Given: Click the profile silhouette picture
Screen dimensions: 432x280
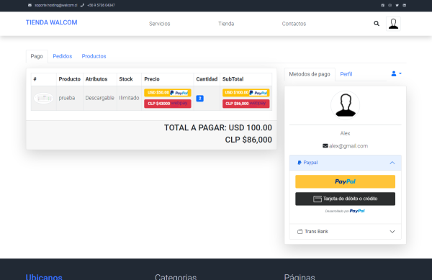Looking at the screenshot, I should pyautogui.click(x=345, y=105).
